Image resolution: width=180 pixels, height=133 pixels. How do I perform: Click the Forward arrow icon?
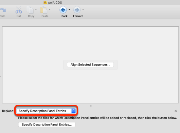point(77,10)
